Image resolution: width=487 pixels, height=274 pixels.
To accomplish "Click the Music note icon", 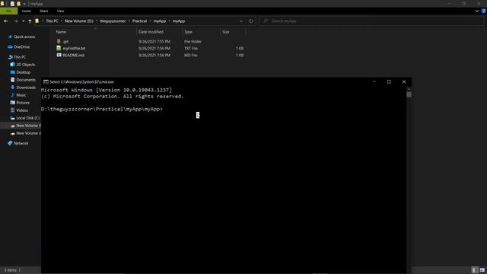I will [12, 95].
